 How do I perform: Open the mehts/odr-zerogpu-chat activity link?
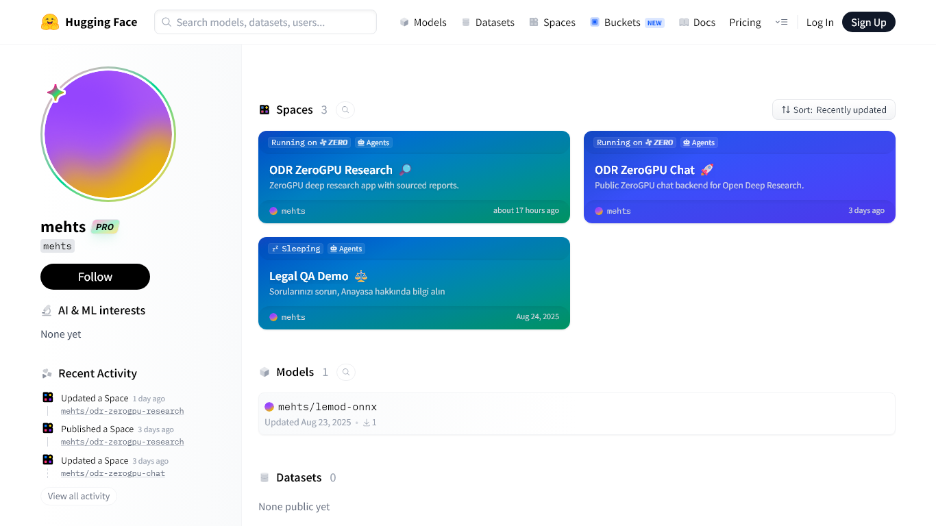coord(113,473)
